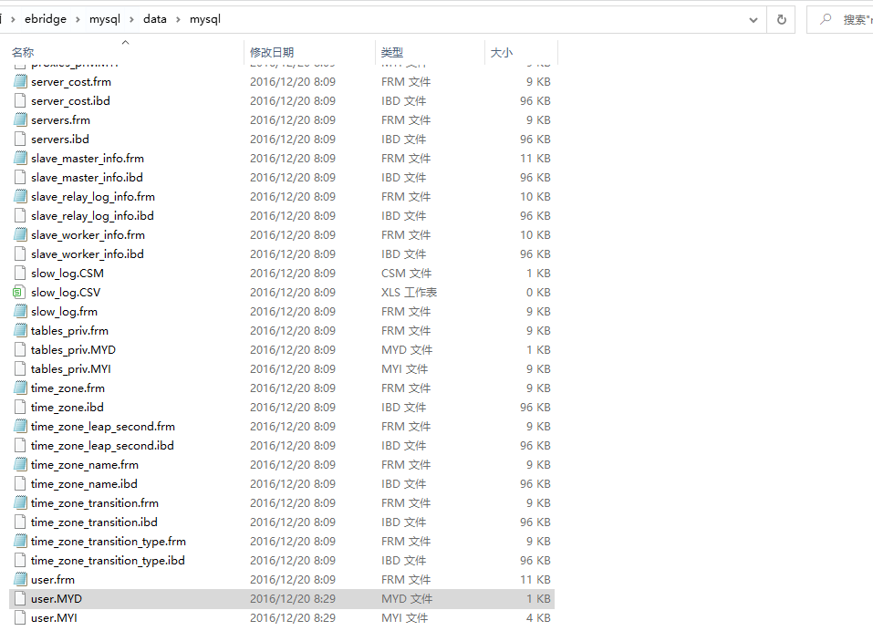
Task: Select time_zone_leap_second.frm file icon
Action: 20,427
